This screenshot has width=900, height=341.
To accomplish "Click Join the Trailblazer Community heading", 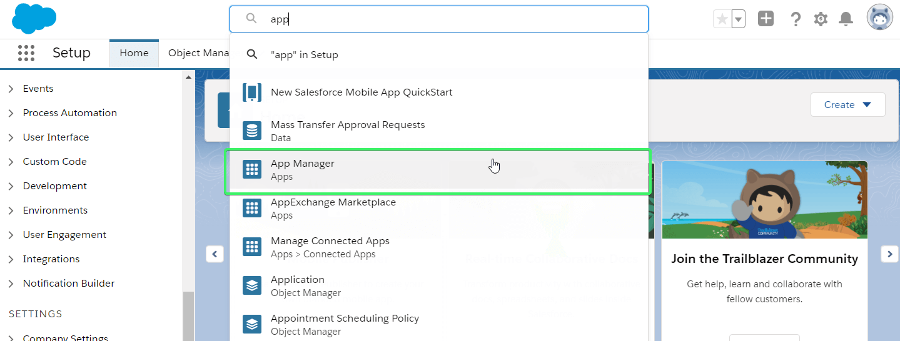I will (765, 259).
